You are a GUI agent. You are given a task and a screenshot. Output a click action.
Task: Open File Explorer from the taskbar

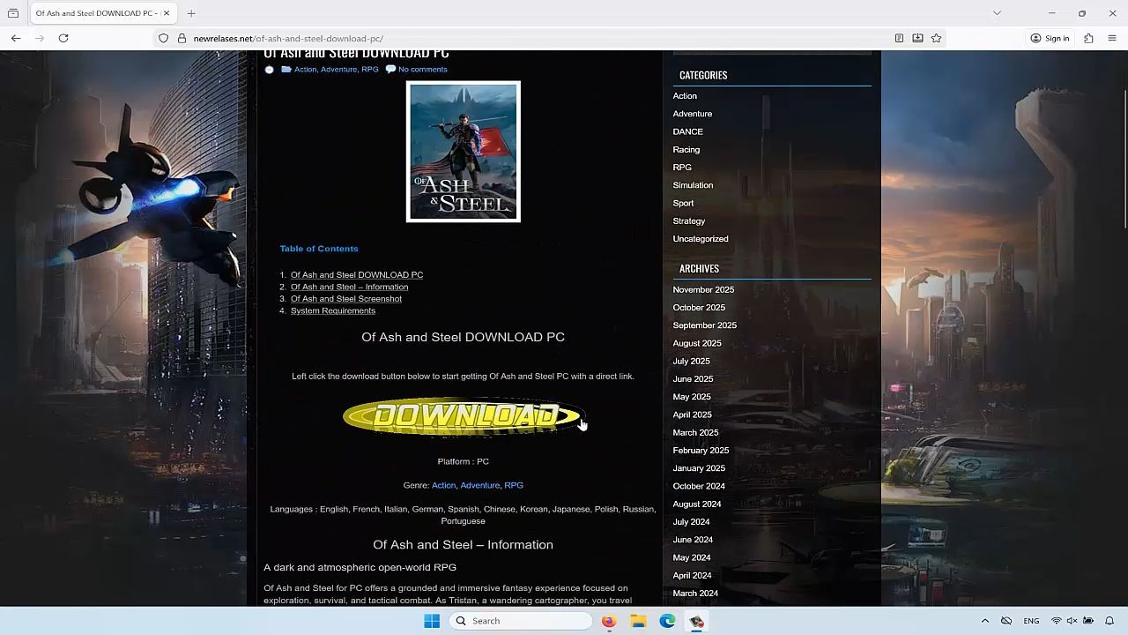pos(638,621)
